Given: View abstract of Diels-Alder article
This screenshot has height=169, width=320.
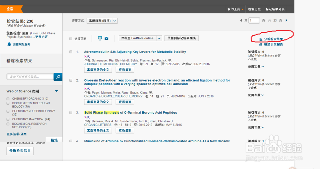Looking at the screenshot, I should click(x=125, y=102).
